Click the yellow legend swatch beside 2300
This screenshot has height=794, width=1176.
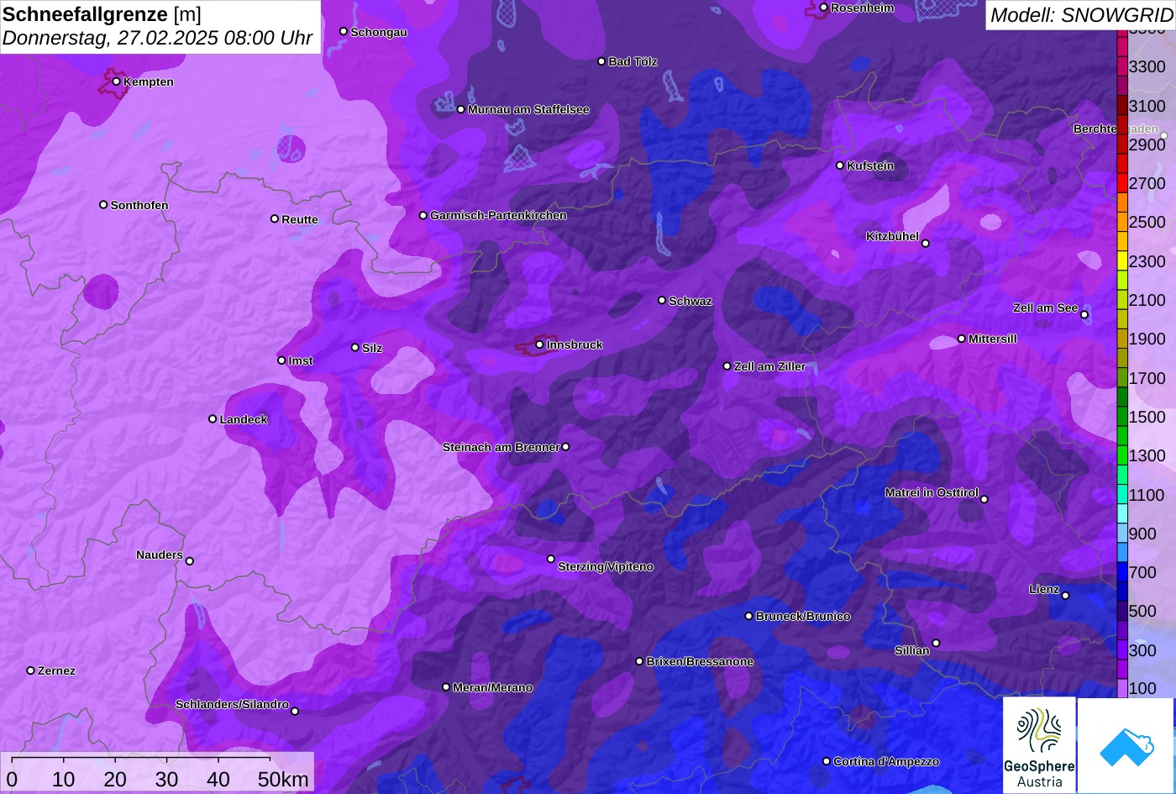(x=1122, y=261)
